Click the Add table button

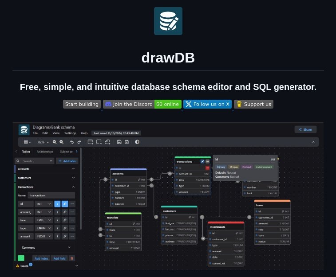coord(67,161)
